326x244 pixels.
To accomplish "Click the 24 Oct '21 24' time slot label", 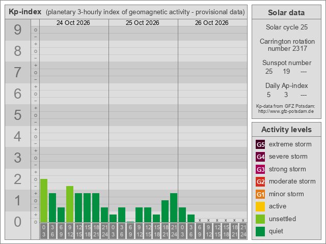I will (x=104, y=231).
